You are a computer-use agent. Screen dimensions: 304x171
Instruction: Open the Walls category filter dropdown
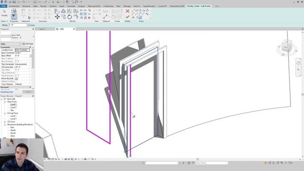[10, 44]
